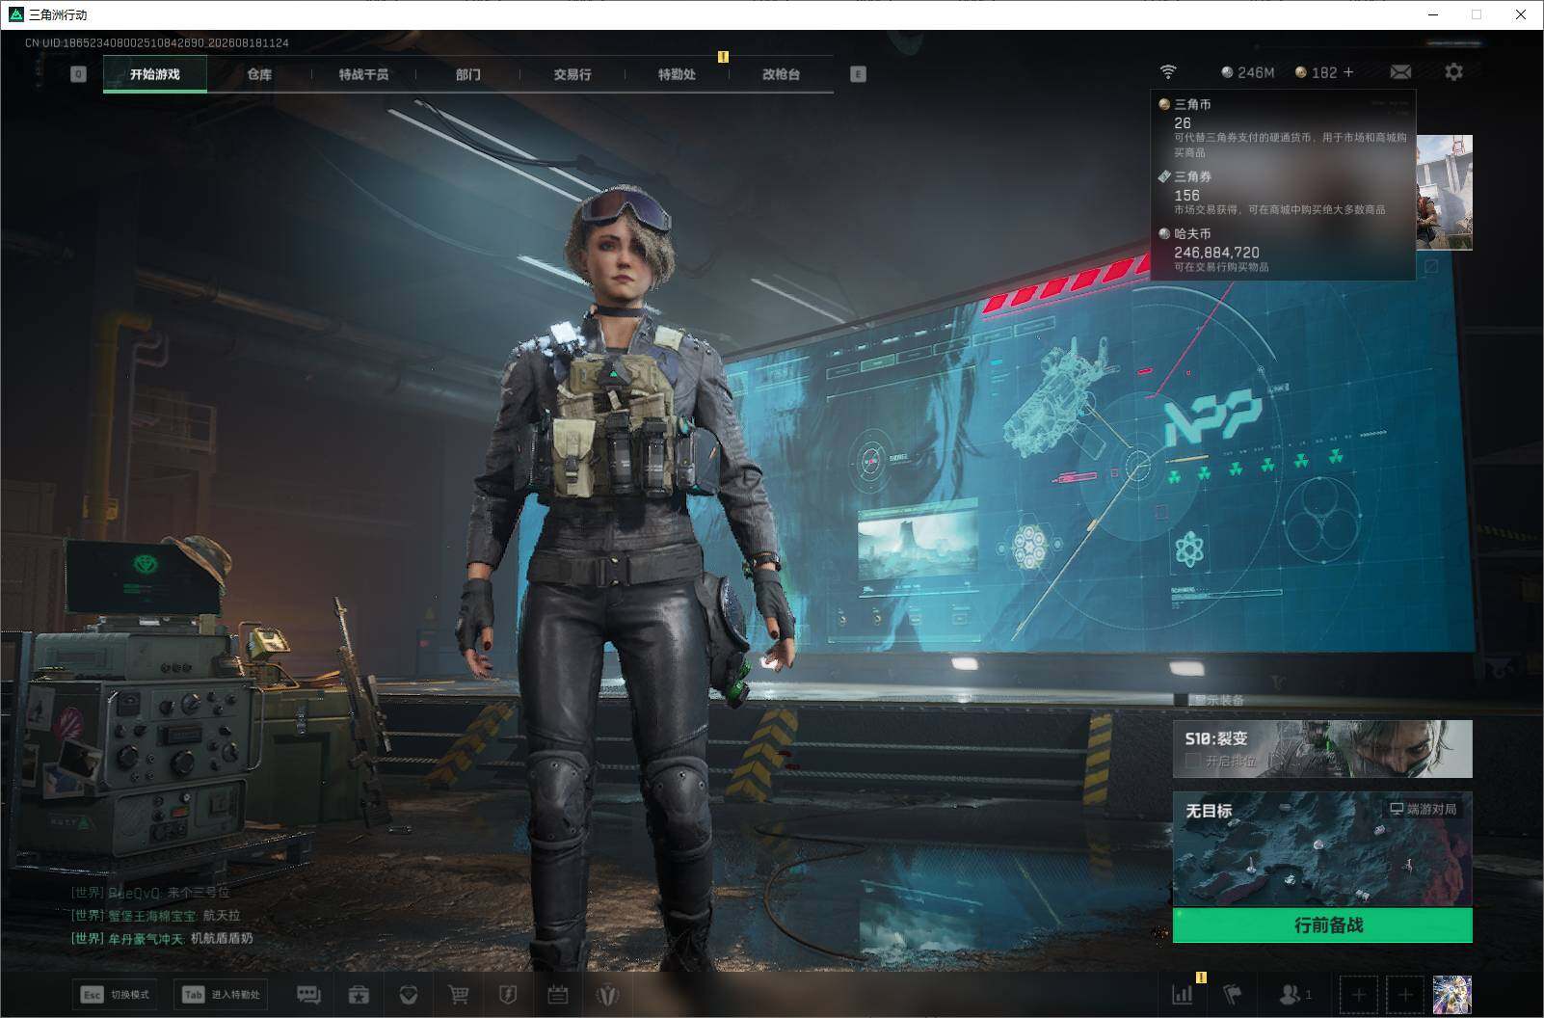Click the 246M 哈夫币 balance

(1248, 72)
